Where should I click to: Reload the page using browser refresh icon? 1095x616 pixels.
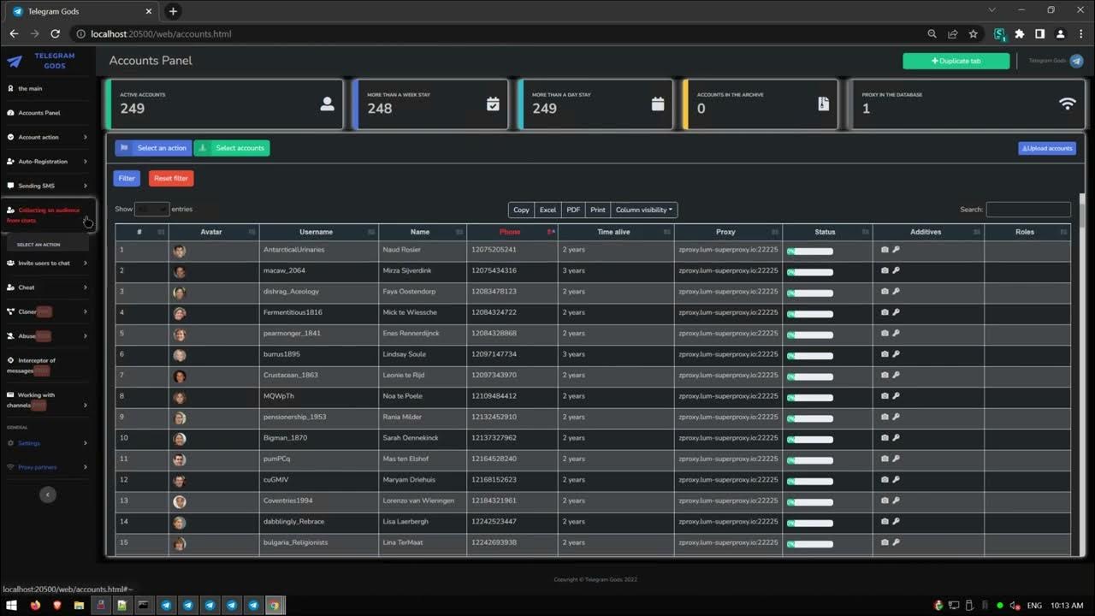pos(56,34)
